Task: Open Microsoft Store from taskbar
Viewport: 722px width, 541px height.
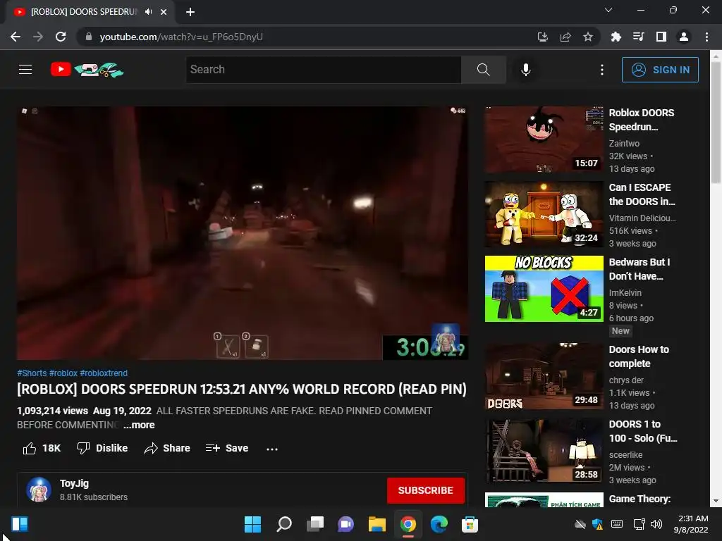Action: pos(470,524)
